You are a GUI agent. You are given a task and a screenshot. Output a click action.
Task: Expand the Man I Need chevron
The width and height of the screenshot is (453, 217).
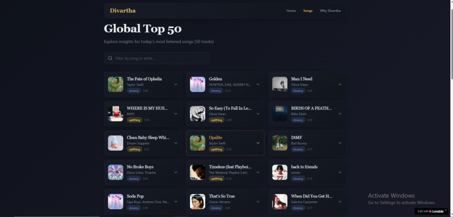pyautogui.click(x=340, y=85)
